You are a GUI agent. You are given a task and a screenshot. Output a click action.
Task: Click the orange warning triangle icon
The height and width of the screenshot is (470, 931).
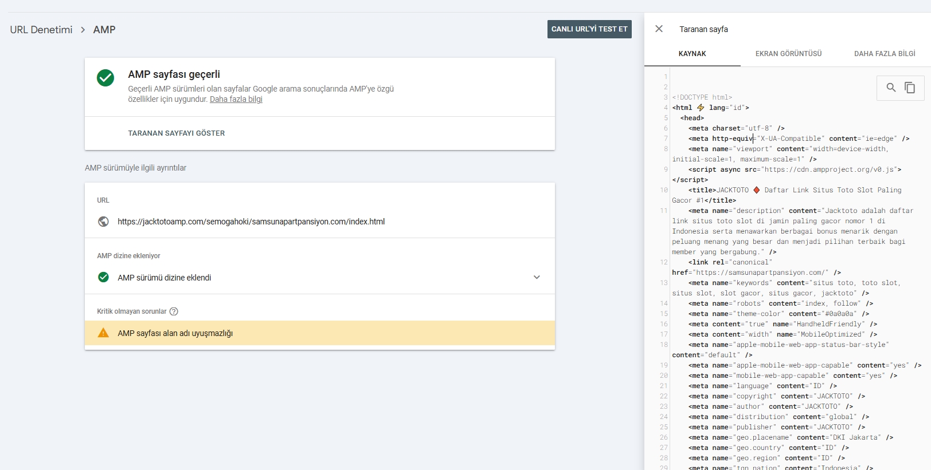pyautogui.click(x=103, y=333)
